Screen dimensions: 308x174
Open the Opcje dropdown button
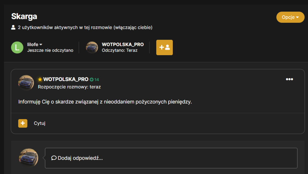click(x=290, y=17)
